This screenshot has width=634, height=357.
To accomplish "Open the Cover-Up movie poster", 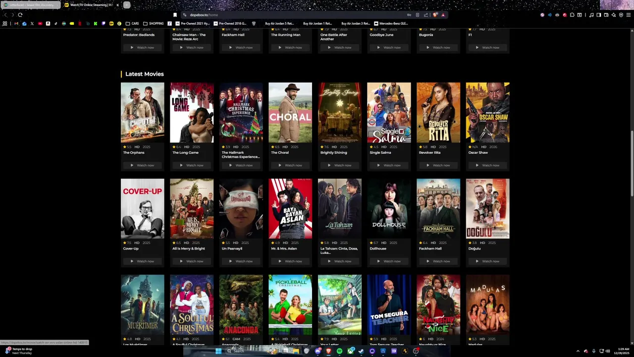I will tap(142, 209).
